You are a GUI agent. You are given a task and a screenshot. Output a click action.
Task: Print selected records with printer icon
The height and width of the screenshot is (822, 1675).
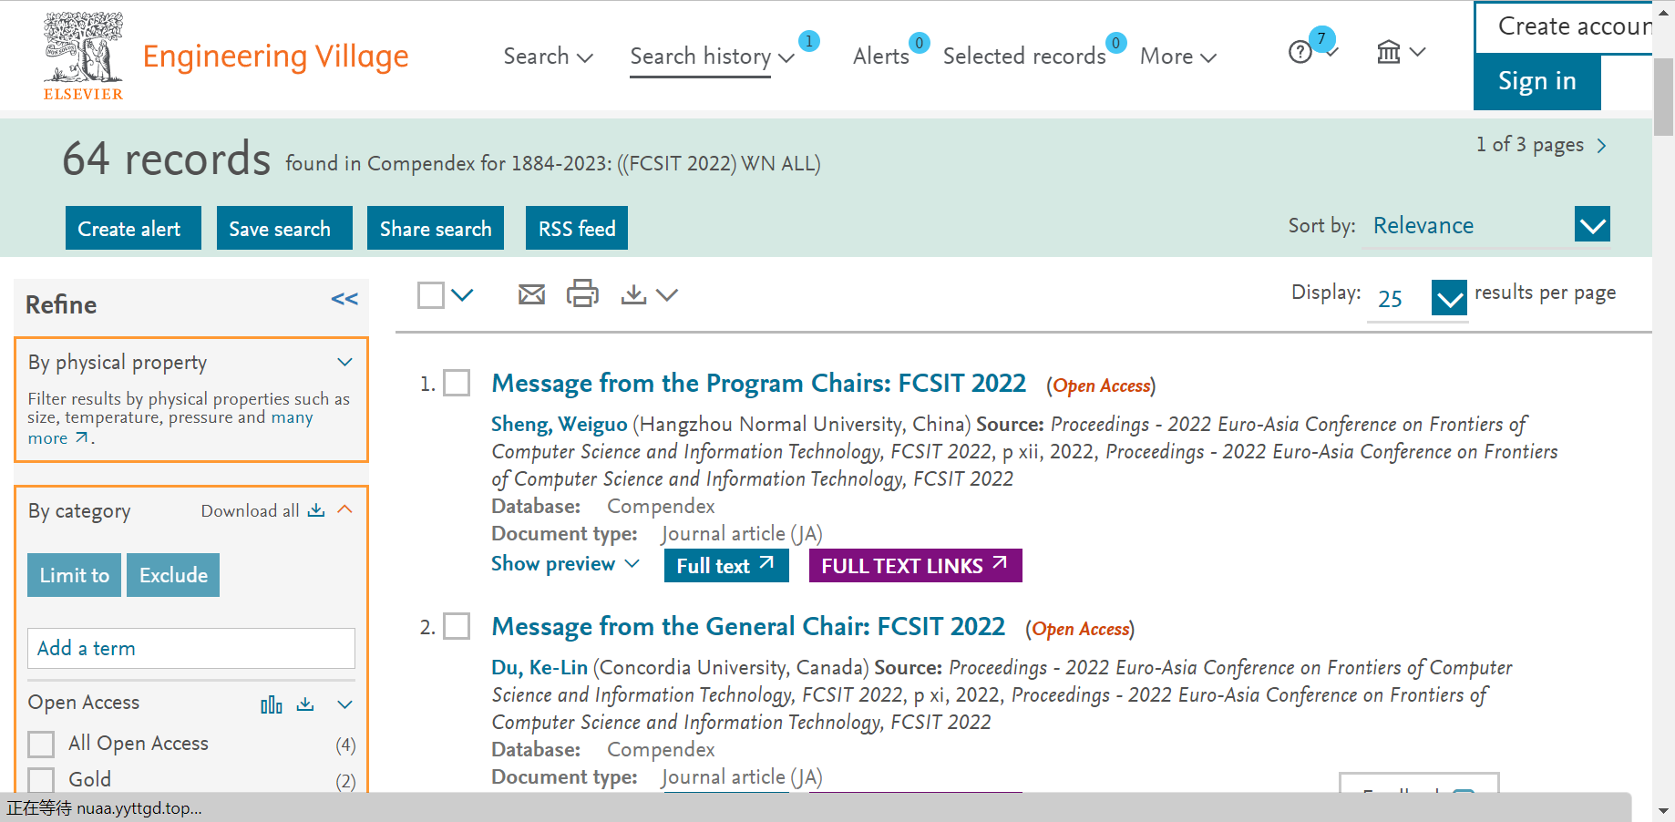(582, 293)
